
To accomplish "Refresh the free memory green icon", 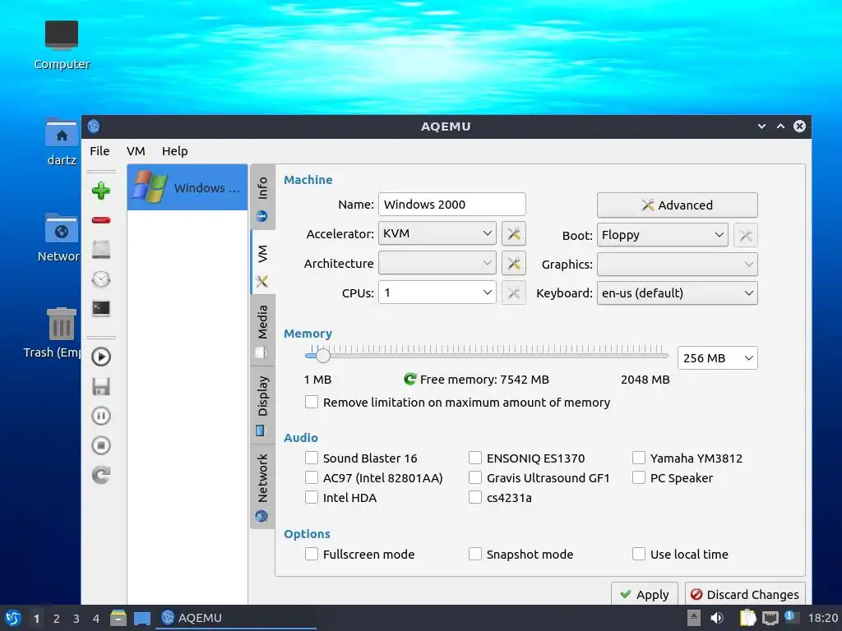I will tap(409, 380).
